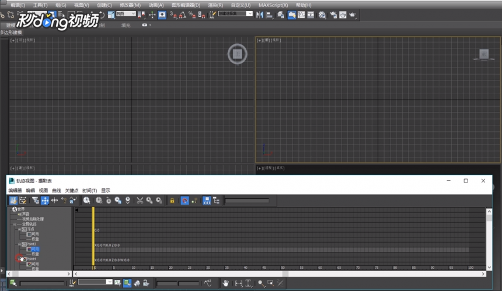Choose the Slide Keys tool
The height and width of the screenshot is (291, 502).
[54, 201]
